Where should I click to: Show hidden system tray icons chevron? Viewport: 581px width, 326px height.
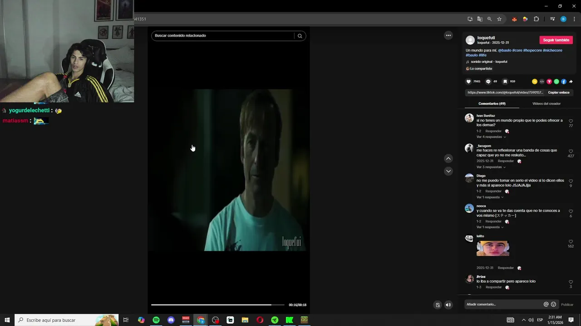coord(523,320)
